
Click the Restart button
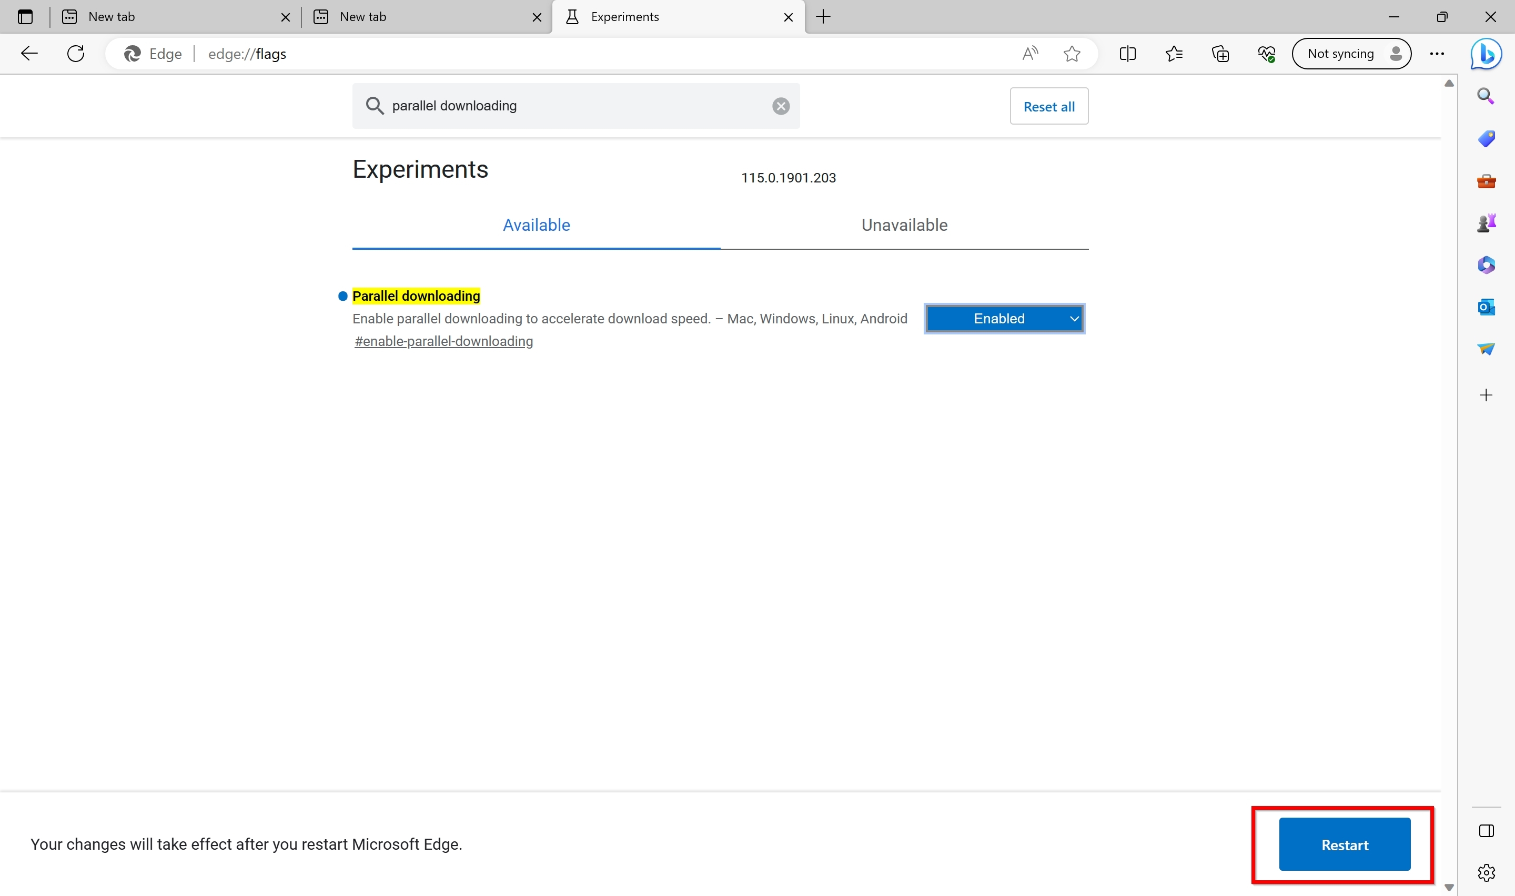tap(1344, 844)
